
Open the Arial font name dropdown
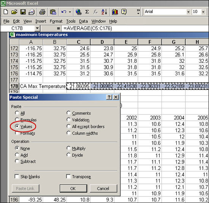pyautogui.click(x=188, y=12)
